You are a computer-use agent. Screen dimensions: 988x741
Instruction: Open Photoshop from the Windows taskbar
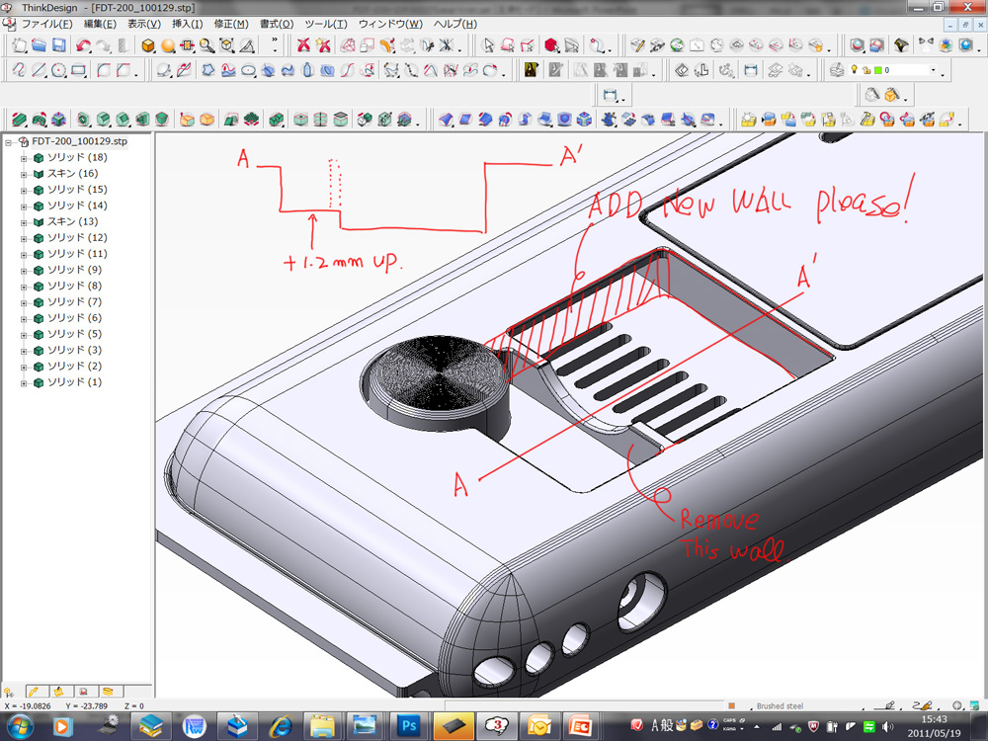[x=410, y=726]
